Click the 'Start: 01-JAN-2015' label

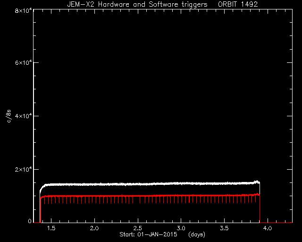pyautogui.click(x=148, y=234)
